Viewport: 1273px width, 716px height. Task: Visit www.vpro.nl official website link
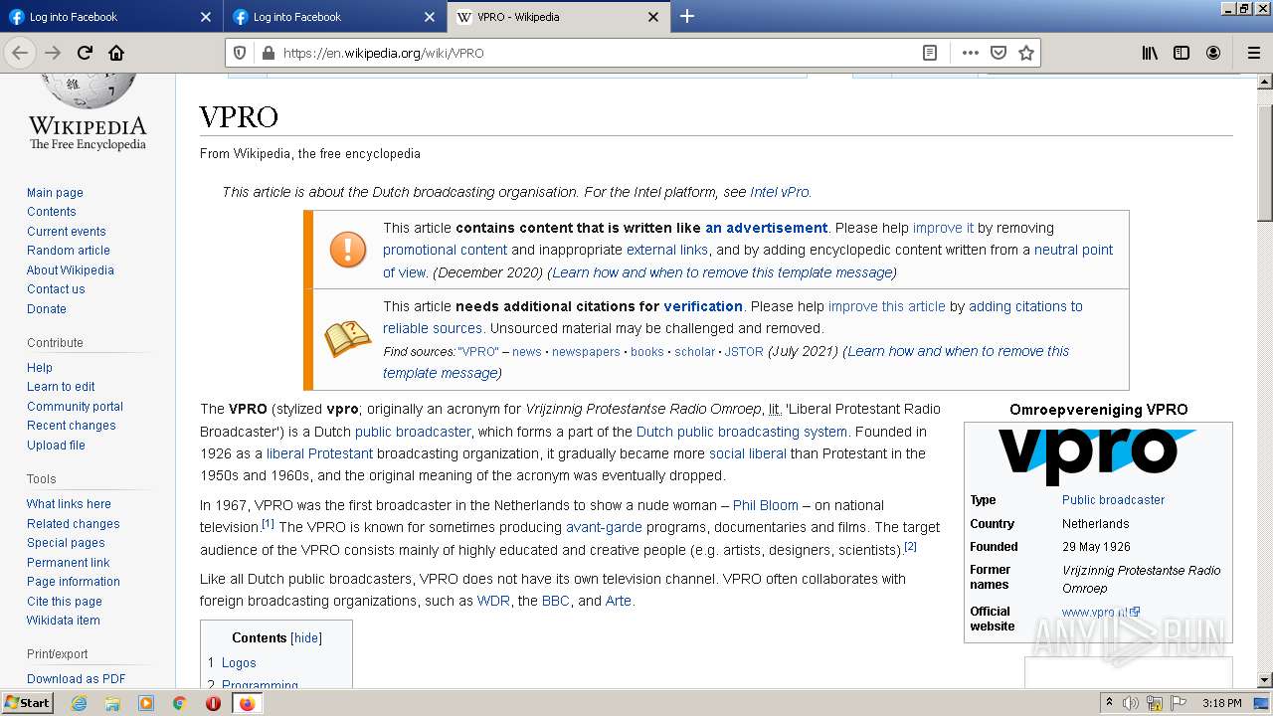point(1095,613)
